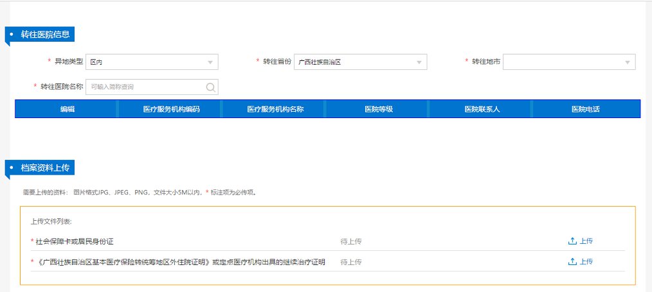The height and width of the screenshot is (292, 652).
Task: Select the 医院等级 column header
Action: [x=378, y=109]
